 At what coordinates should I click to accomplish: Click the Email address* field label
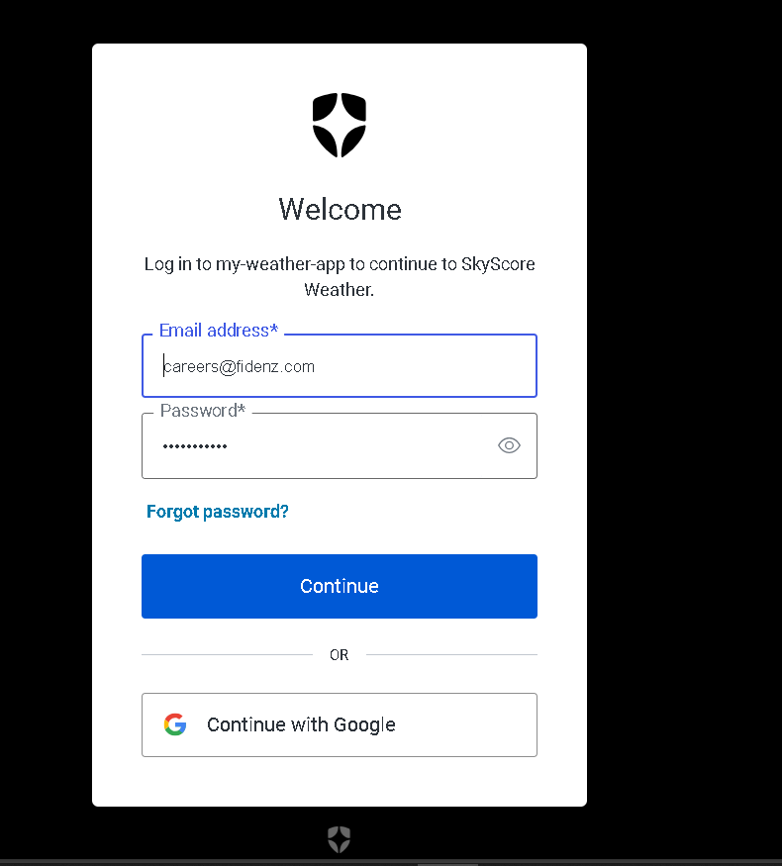pyautogui.click(x=219, y=331)
